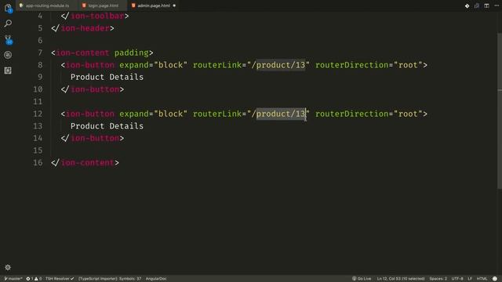Open the Extensions view in the activity bar

click(8, 70)
